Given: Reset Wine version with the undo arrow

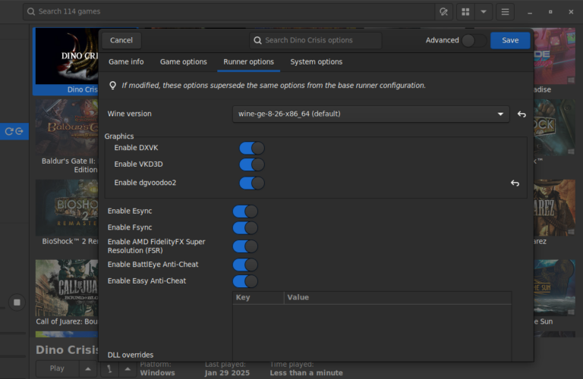Looking at the screenshot, I should coord(522,114).
